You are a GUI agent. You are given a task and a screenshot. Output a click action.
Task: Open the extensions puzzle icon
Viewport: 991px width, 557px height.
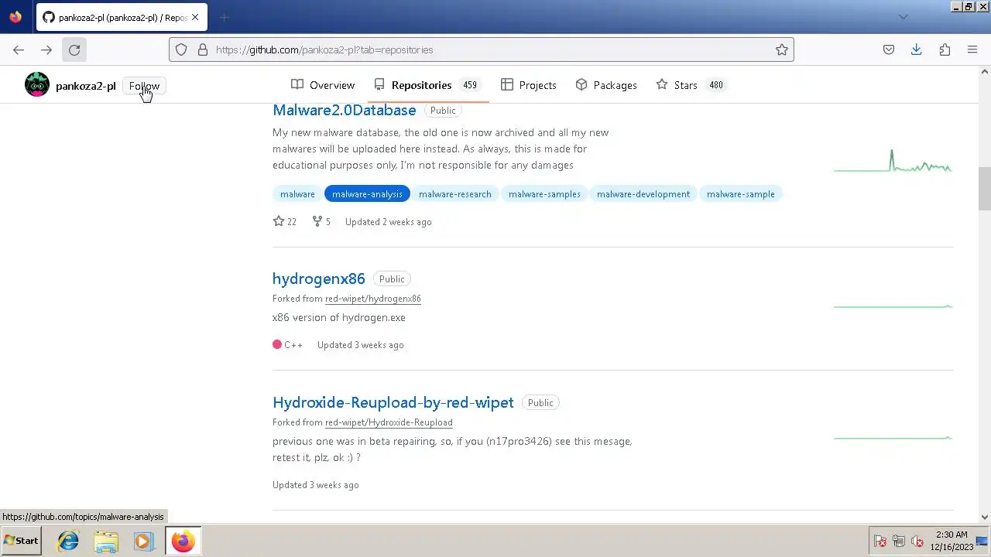click(945, 50)
